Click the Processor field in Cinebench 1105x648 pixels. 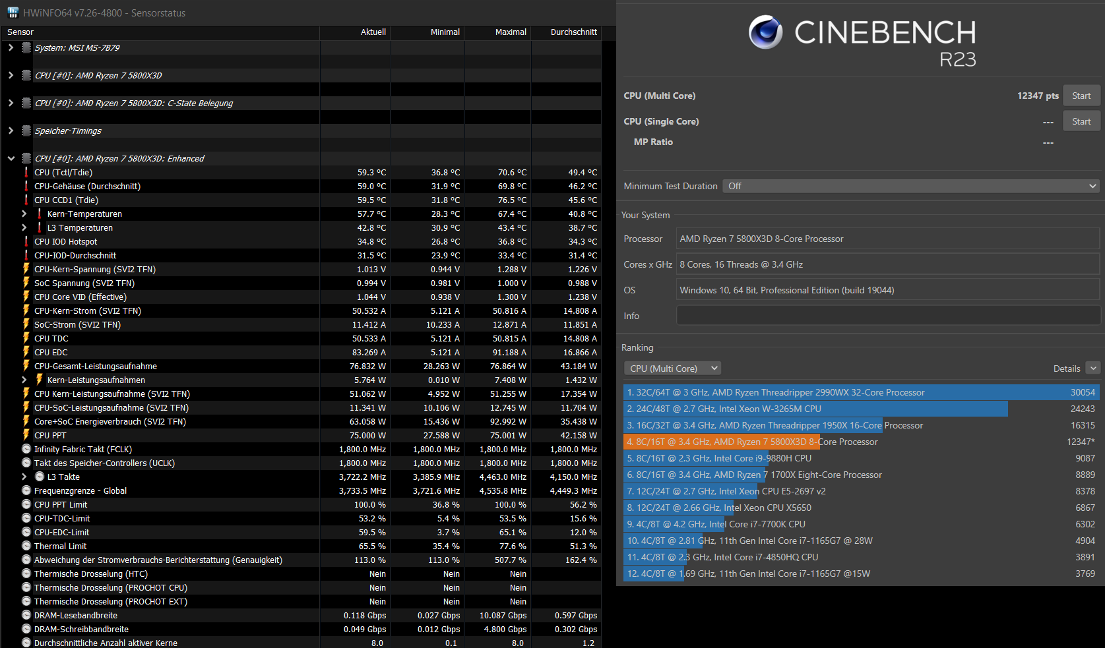[888, 239]
